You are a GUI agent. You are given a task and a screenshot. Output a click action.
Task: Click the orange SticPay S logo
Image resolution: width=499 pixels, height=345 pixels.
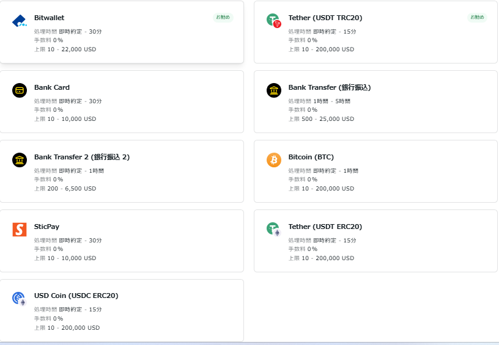tap(20, 230)
